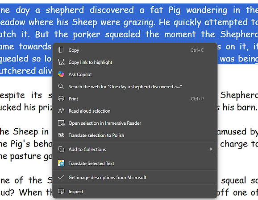Select Get image descriptions from Microsoft

135,177
